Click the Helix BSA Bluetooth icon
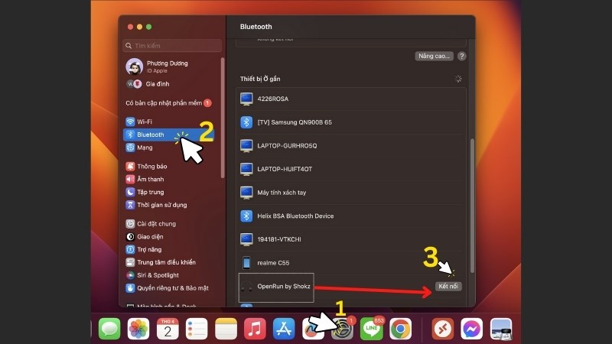The height and width of the screenshot is (344, 612). 246,216
